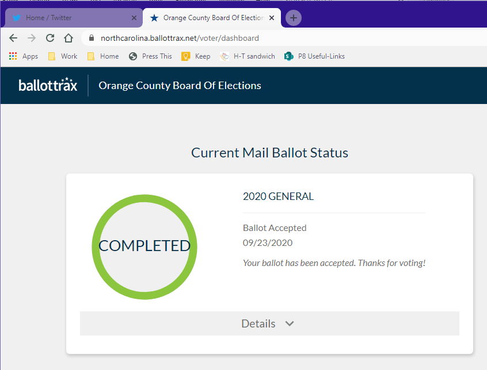Open the Press This bookmark

tap(151, 56)
